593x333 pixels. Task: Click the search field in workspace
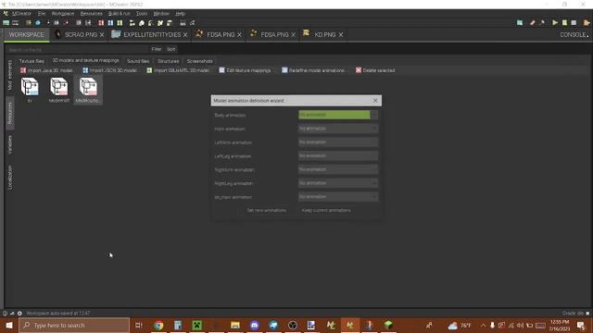(x=78, y=49)
